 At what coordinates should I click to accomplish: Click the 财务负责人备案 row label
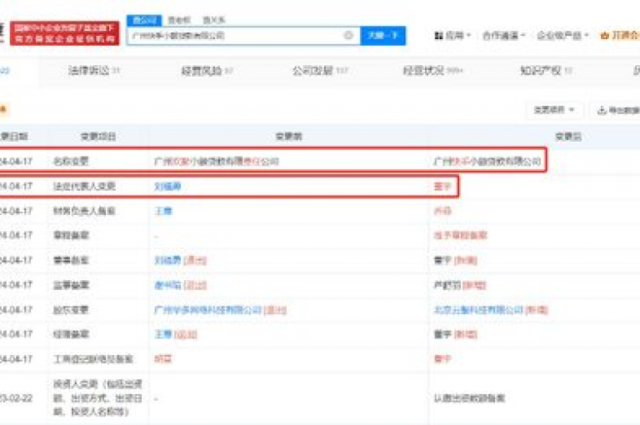coord(84,211)
